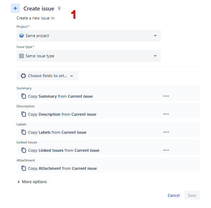Open the Choose fields to set dropdown

pos(47,76)
